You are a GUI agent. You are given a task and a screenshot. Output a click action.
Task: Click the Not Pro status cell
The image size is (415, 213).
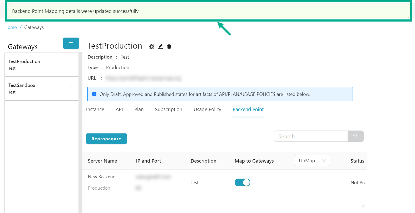click(x=358, y=183)
